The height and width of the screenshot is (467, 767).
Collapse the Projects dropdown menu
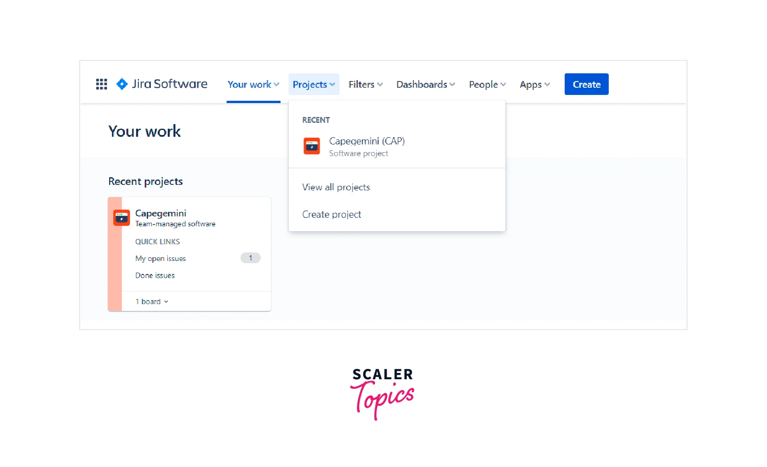tap(313, 85)
